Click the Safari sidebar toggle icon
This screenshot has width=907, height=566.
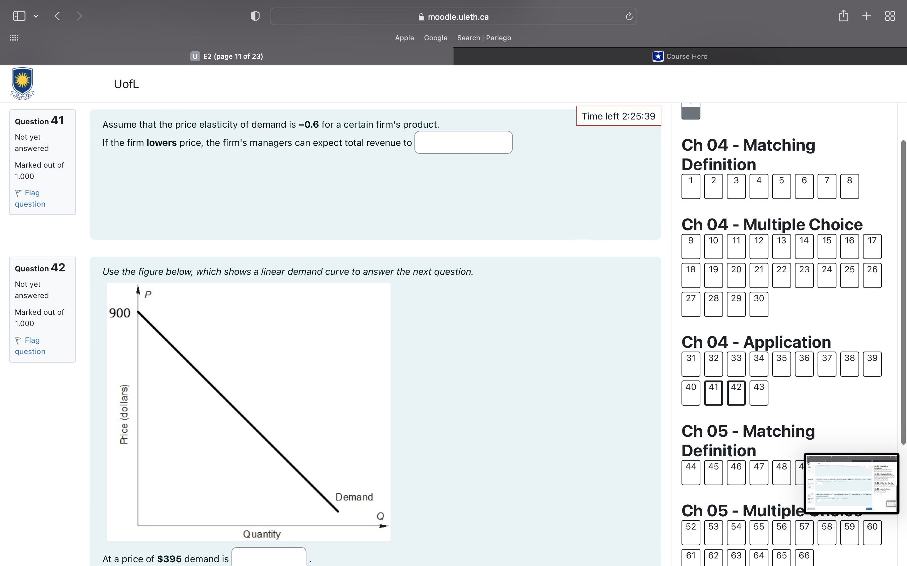19,16
